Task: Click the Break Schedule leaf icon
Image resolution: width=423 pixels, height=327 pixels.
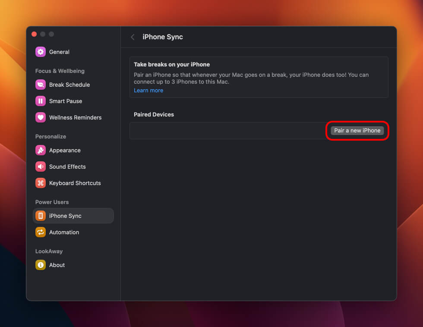Action: coord(41,85)
